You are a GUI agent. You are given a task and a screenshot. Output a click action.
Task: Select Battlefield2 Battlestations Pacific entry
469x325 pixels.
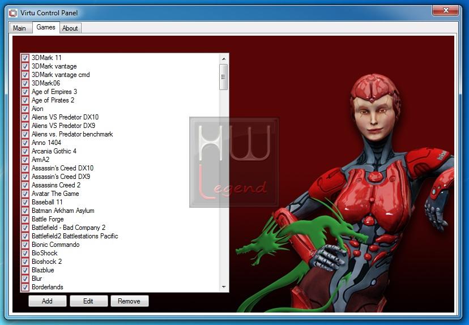pos(75,236)
